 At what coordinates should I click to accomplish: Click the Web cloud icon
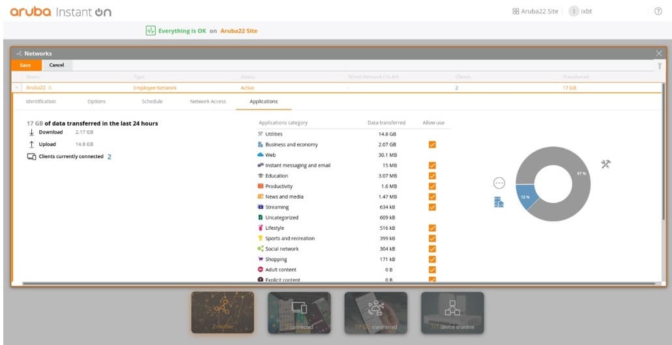pyautogui.click(x=260, y=155)
